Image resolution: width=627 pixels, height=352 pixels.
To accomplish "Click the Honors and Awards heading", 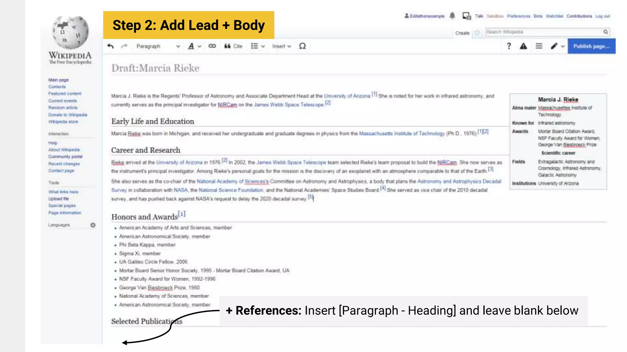I will point(144,217).
